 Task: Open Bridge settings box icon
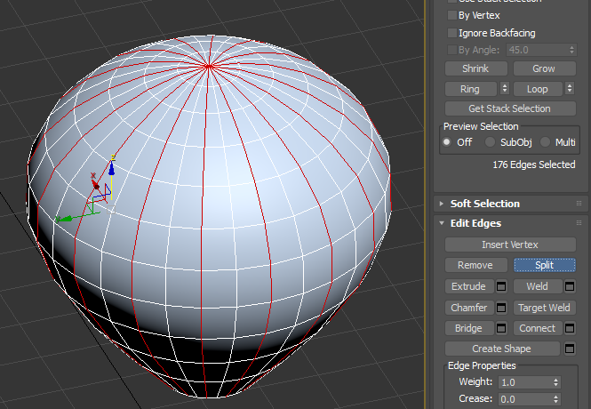(501, 328)
